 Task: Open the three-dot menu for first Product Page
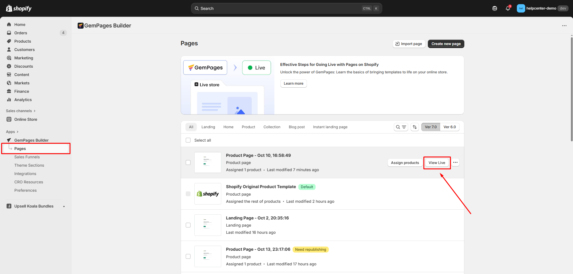click(x=455, y=162)
